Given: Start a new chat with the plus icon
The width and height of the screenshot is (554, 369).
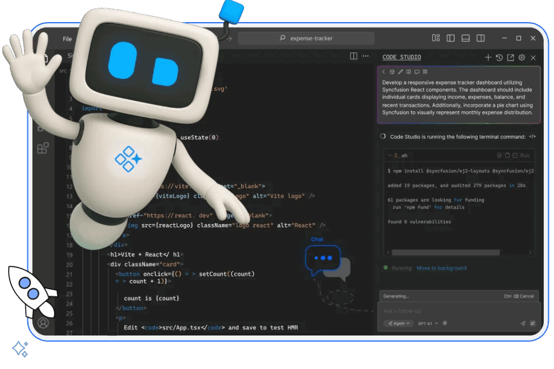Looking at the screenshot, I should tap(488, 57).
